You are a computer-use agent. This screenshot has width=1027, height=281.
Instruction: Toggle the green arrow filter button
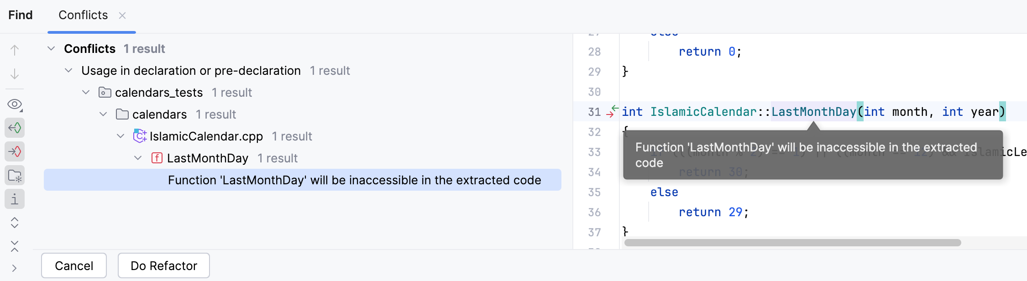(x=14, y=128)
